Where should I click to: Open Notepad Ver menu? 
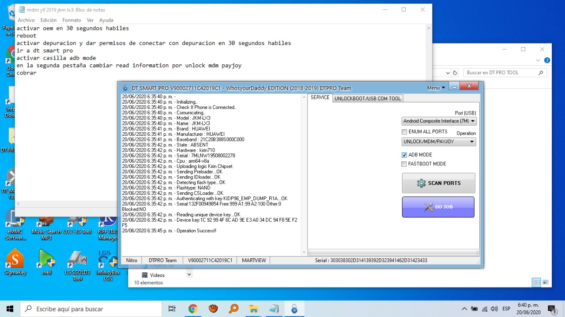(x=90, y=20)
